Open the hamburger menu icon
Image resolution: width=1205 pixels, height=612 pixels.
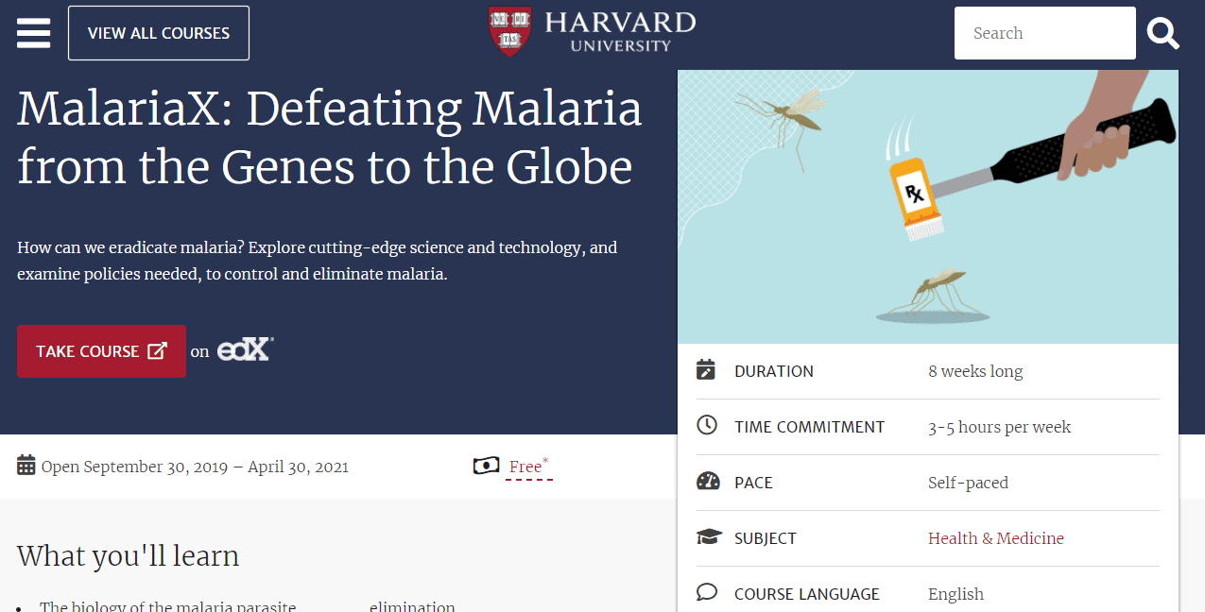click(33, 33)
